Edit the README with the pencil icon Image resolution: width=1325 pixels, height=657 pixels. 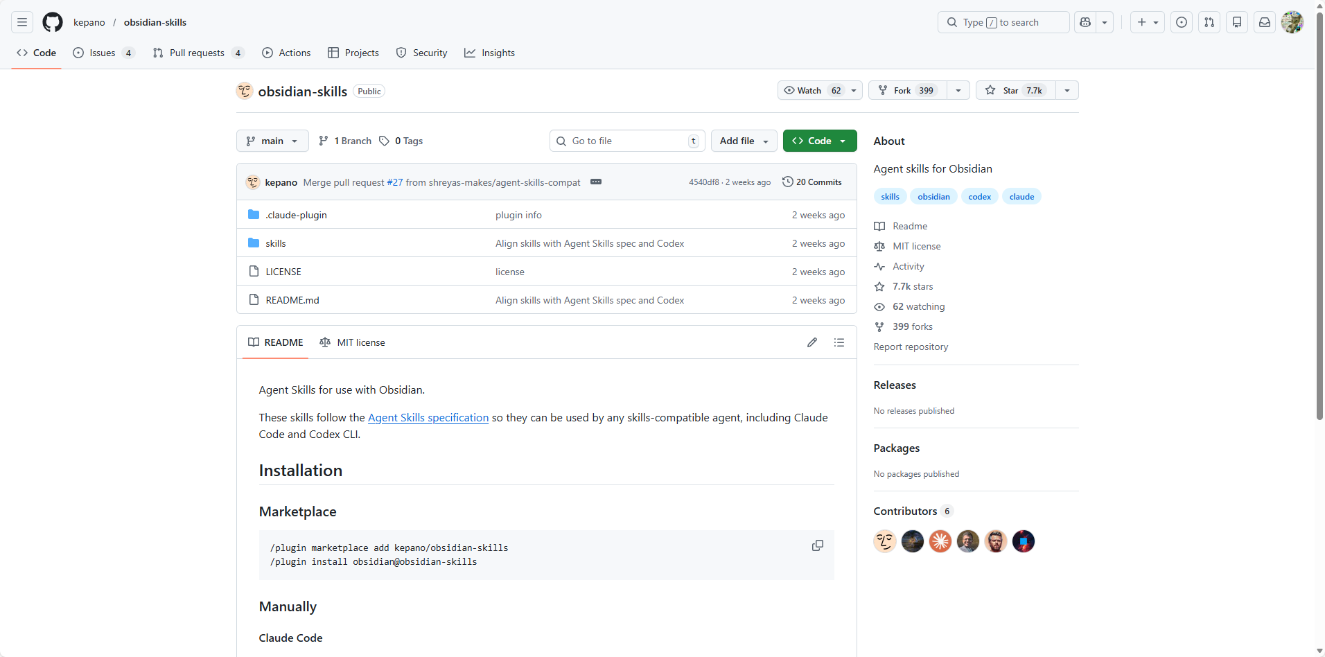point(812,342)
